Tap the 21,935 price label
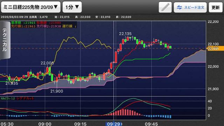The height and width of the screenshot is (126, 224). point(12,83)
